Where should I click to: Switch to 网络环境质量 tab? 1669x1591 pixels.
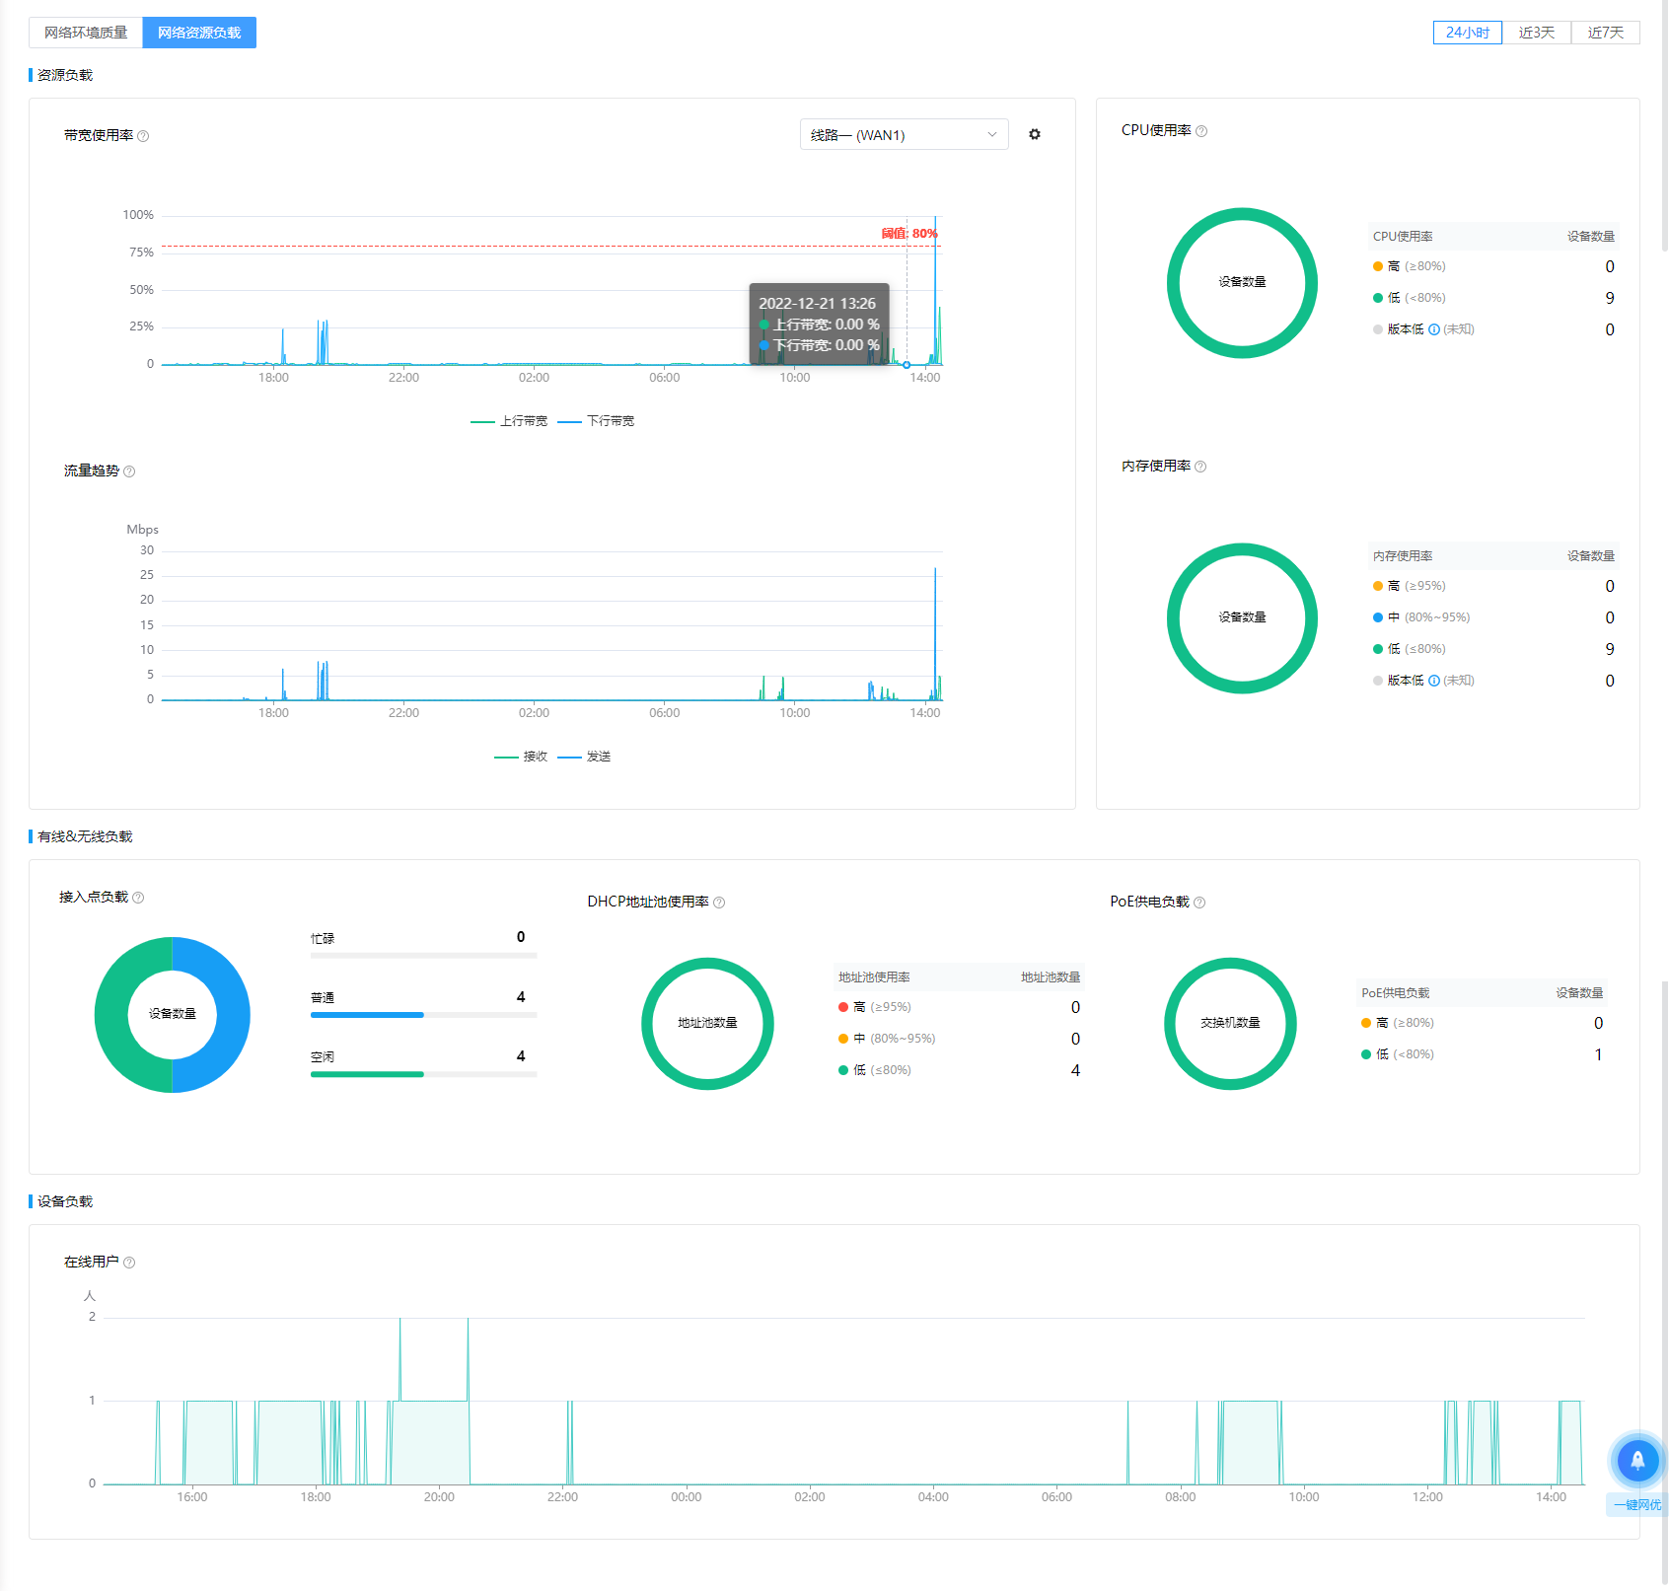(86, 33)
